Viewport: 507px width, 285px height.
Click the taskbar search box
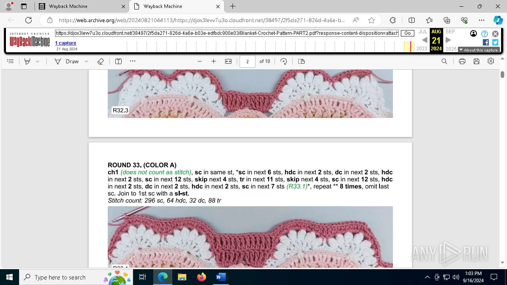(x=76, y=277)
